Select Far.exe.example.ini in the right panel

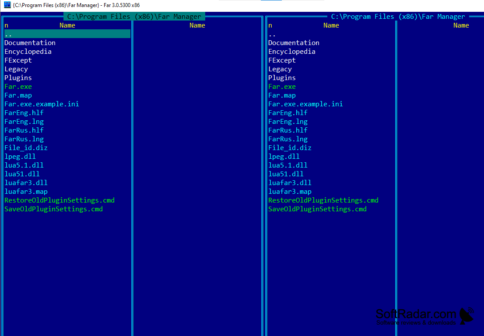tap(305, 104)
